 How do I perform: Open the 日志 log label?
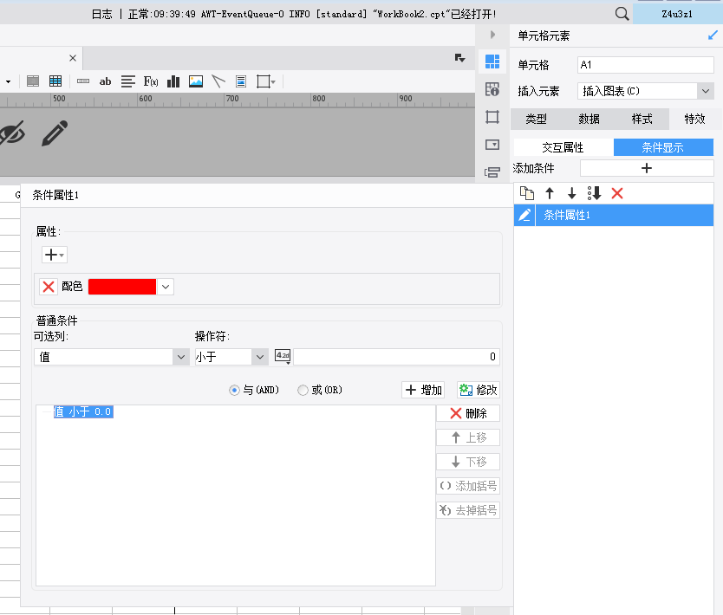102,14
